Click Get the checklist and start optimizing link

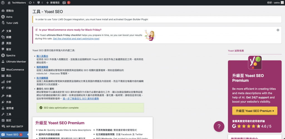click(76, 39)
